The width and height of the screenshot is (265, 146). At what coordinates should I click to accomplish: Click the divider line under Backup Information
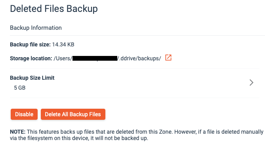(x=137, y=36)
